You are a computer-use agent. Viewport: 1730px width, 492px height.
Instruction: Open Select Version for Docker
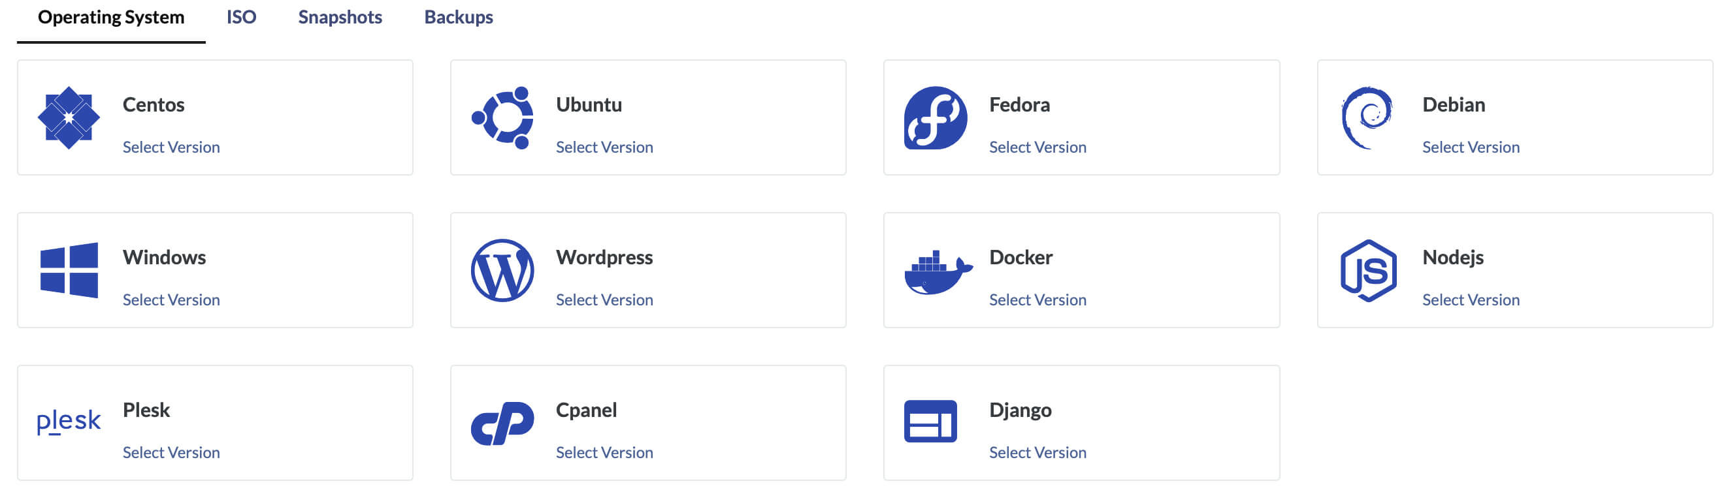(1037, 300)
